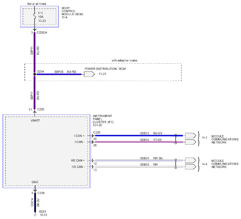Viewport: 241px width, 219px height.
Task: Click the VDB05 circuit label
Action: click(144, 164)
